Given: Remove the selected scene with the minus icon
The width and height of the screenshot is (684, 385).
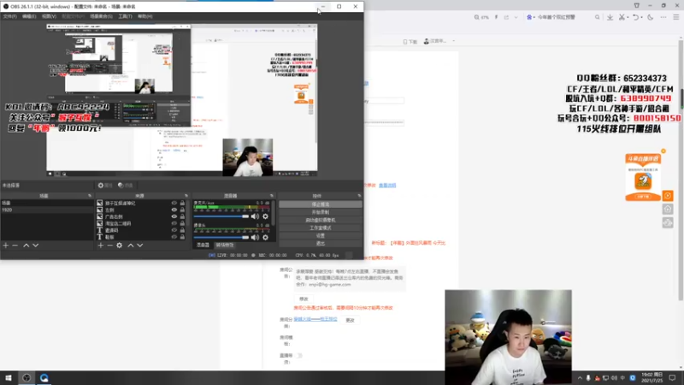Looking at the screenshot, I should click(15, 246).
